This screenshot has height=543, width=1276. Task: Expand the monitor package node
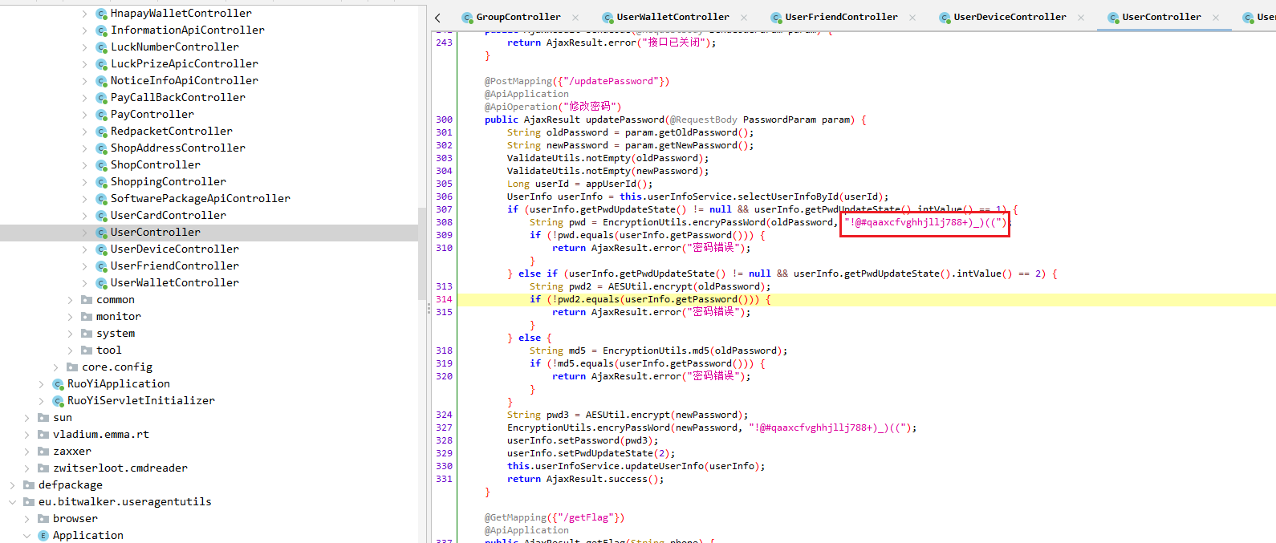click(71, 317)
